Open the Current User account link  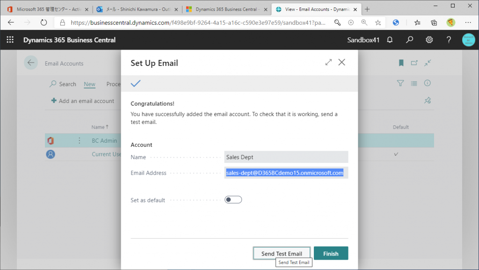click(x=106, y=154)
